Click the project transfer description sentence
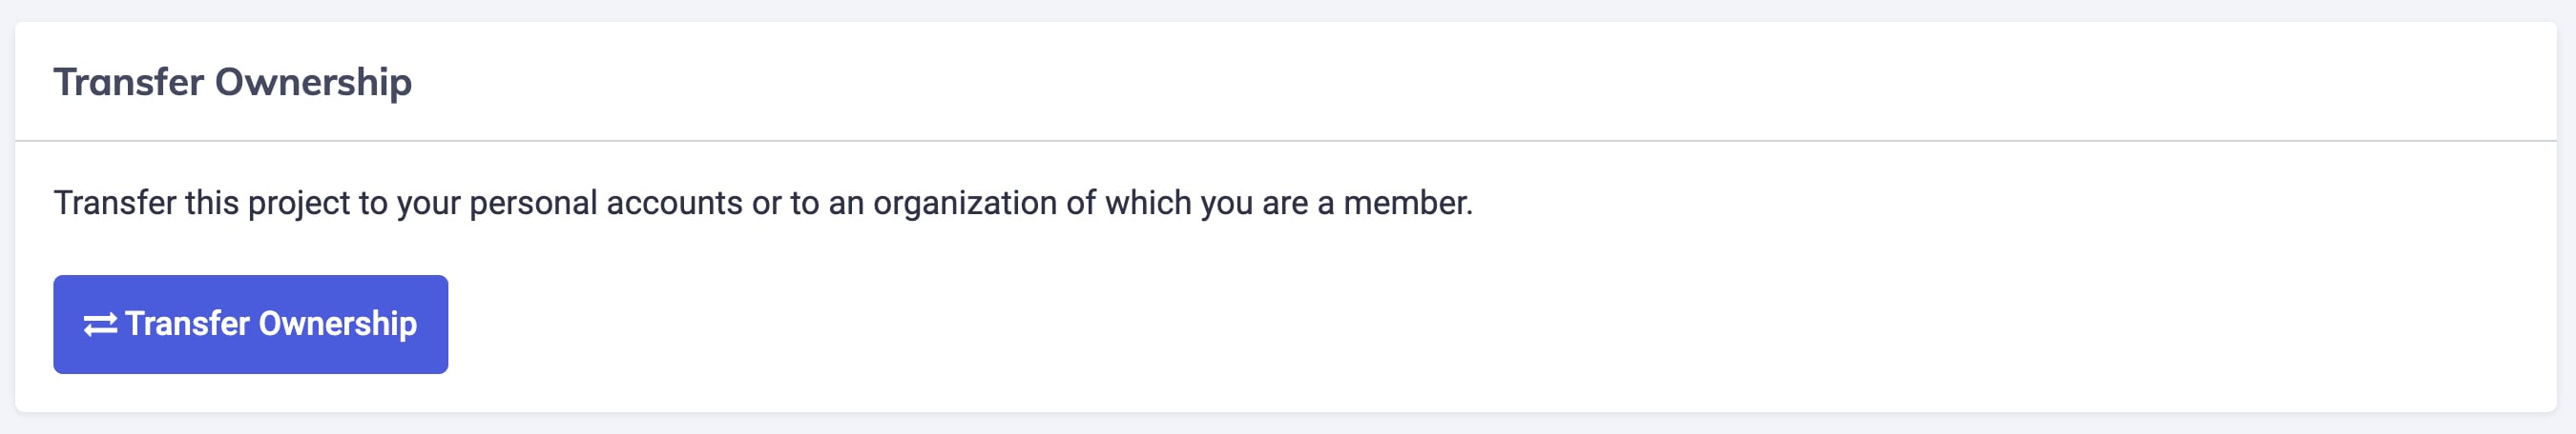2576x434 pixels. pos(762,203)
